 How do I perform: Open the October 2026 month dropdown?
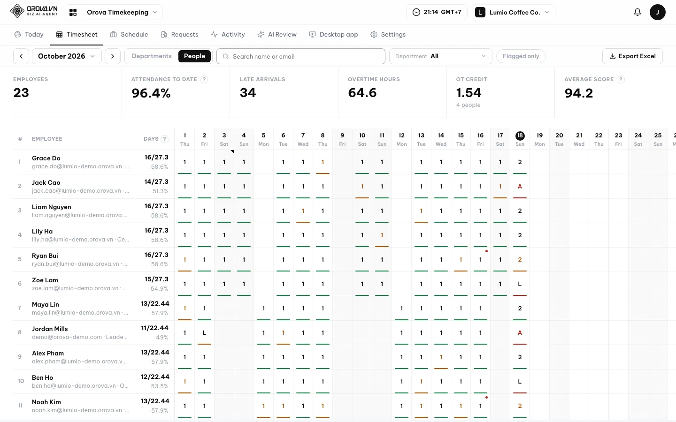click(x=67, y=56)
